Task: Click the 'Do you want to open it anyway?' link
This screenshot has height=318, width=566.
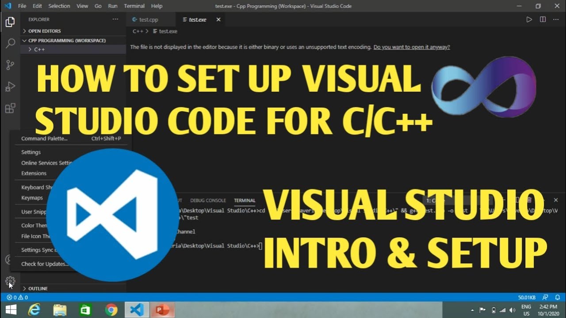Action: pyautogui.click(x=412, y=47)
